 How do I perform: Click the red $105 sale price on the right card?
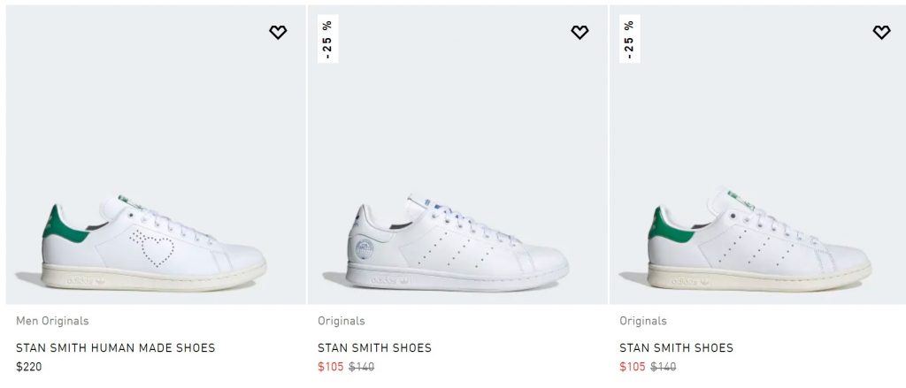[633, 367]
